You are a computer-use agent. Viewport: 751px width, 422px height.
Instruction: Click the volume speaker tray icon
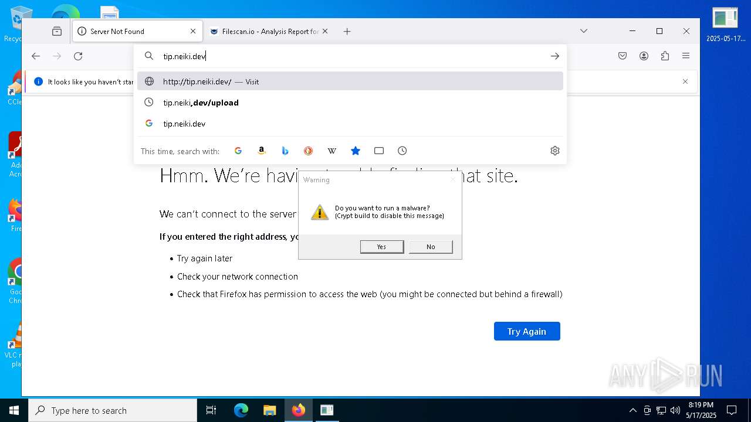pyautogui.click(x=675, y=410)
